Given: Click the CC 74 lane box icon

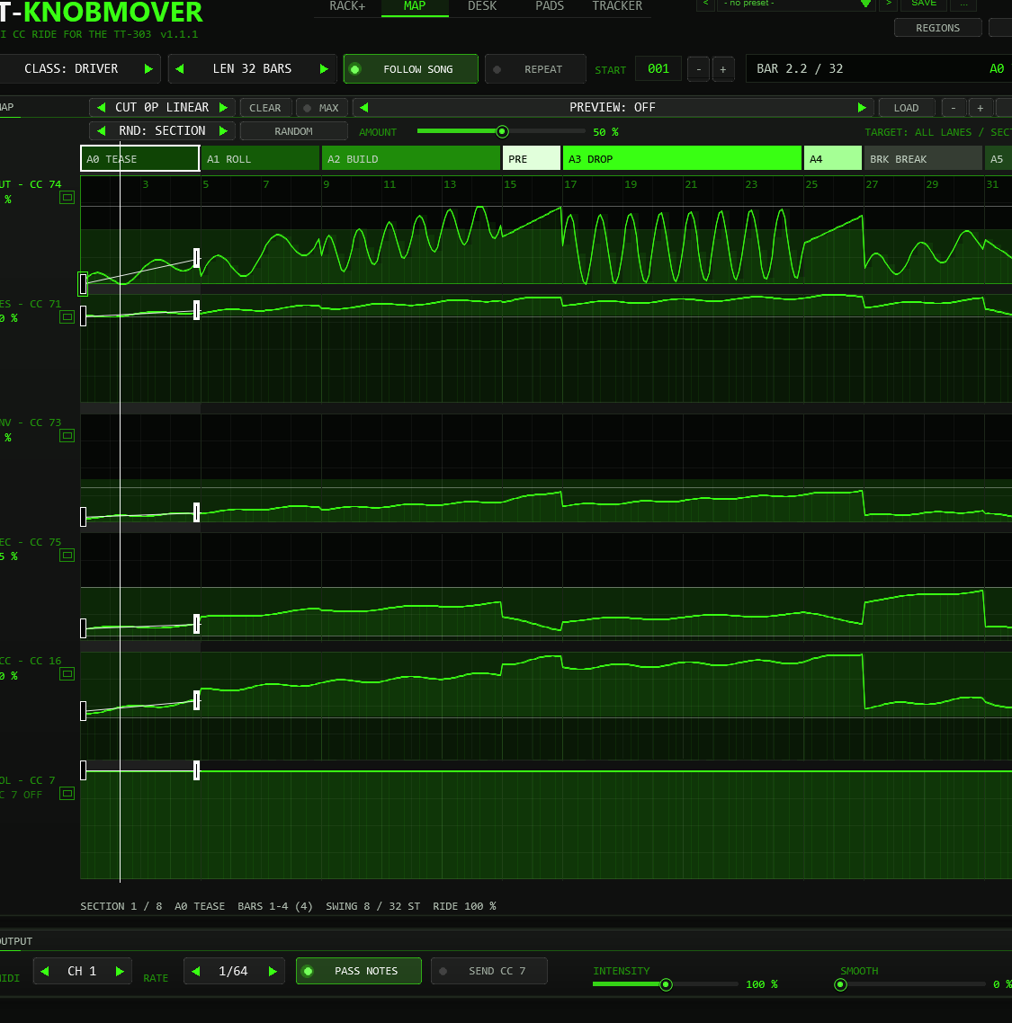Looking at the screenshot, I should point(67,197).
